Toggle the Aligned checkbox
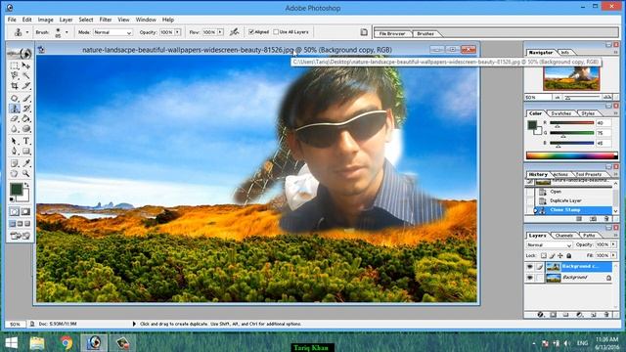626x352 pixels. [x=251, y=32]
